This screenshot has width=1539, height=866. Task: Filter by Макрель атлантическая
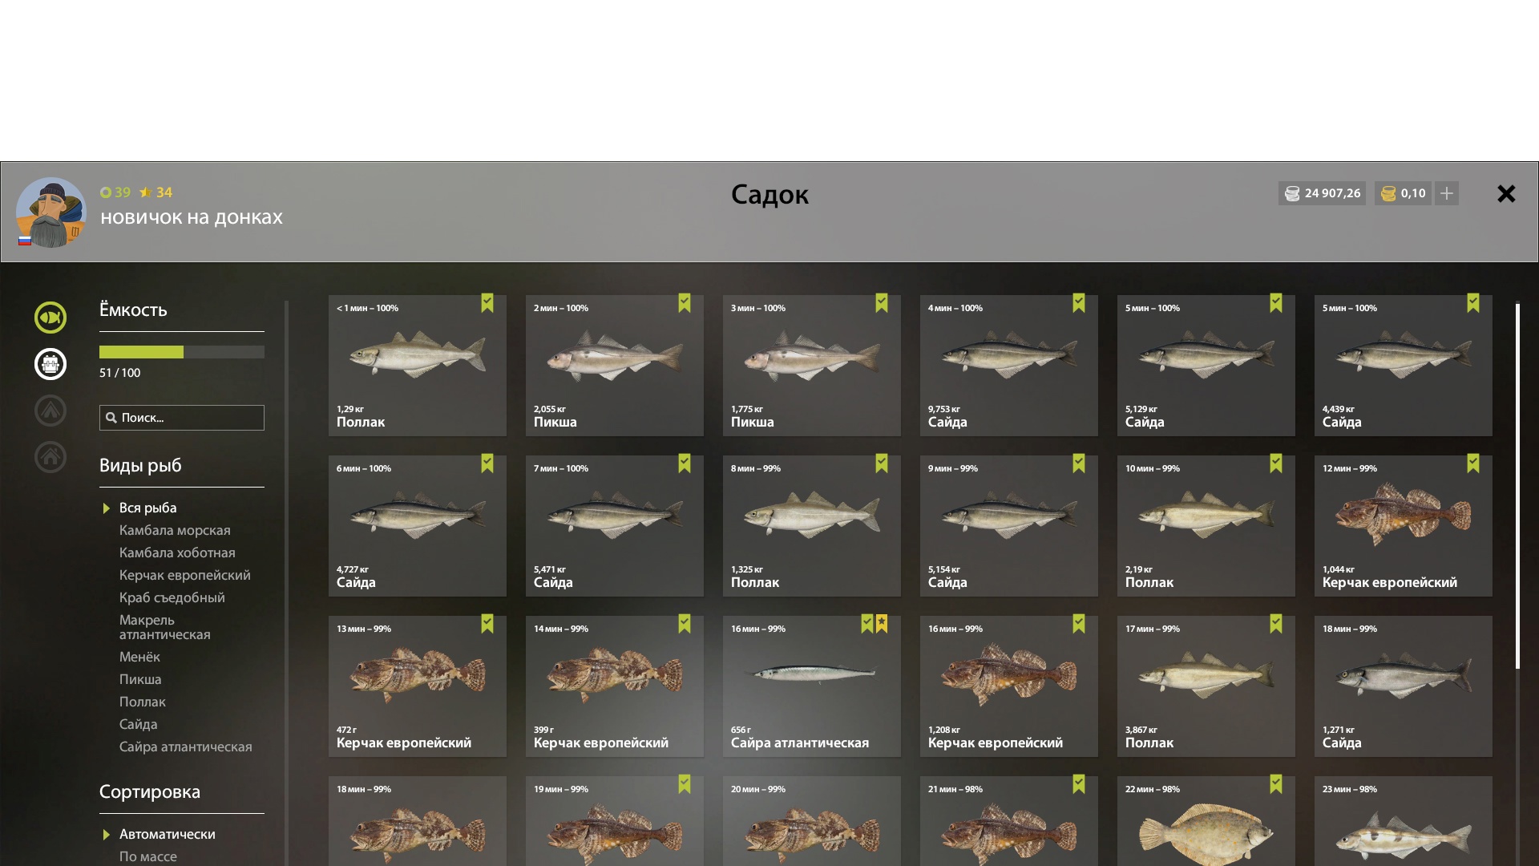click(165, 627)
